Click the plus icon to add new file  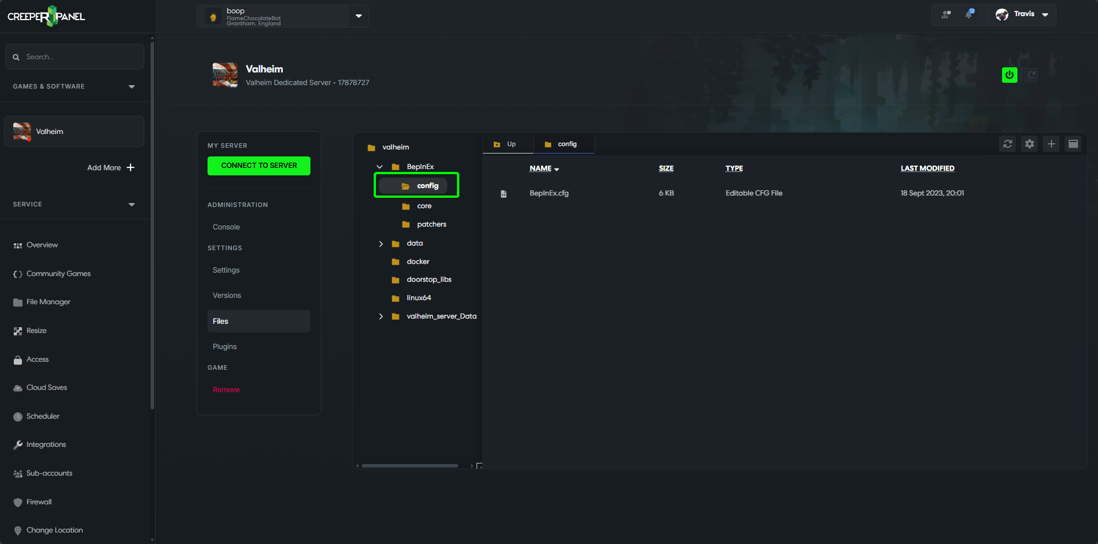(x=1051, y=144)
